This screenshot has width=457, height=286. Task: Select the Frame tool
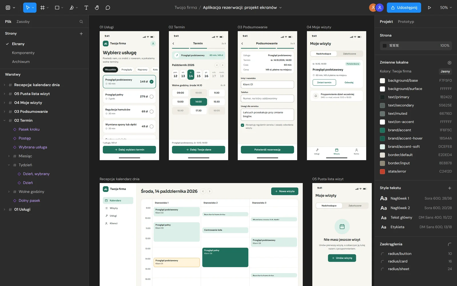pyautogui.click(x=43, y=8)
